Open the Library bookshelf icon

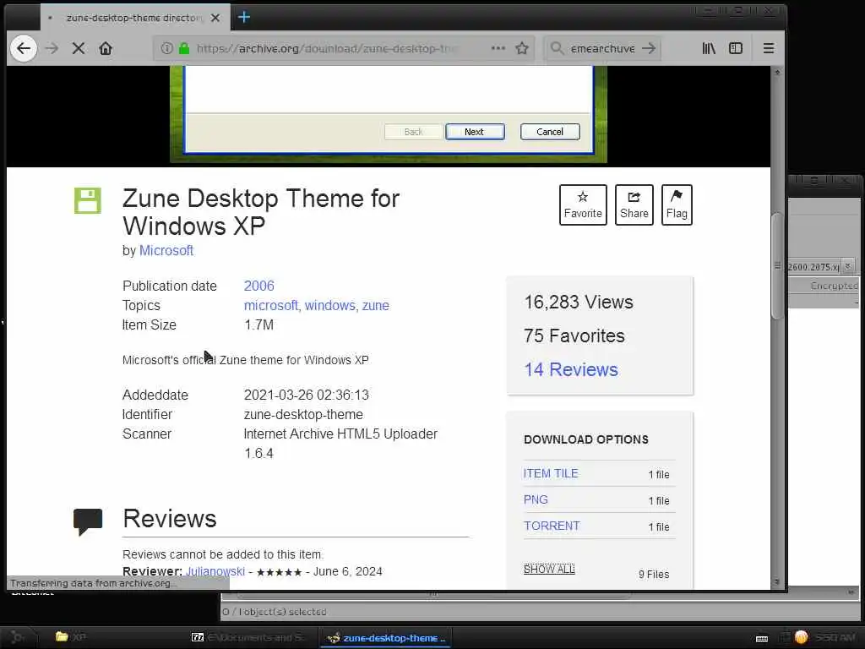(x=709, y=48)
